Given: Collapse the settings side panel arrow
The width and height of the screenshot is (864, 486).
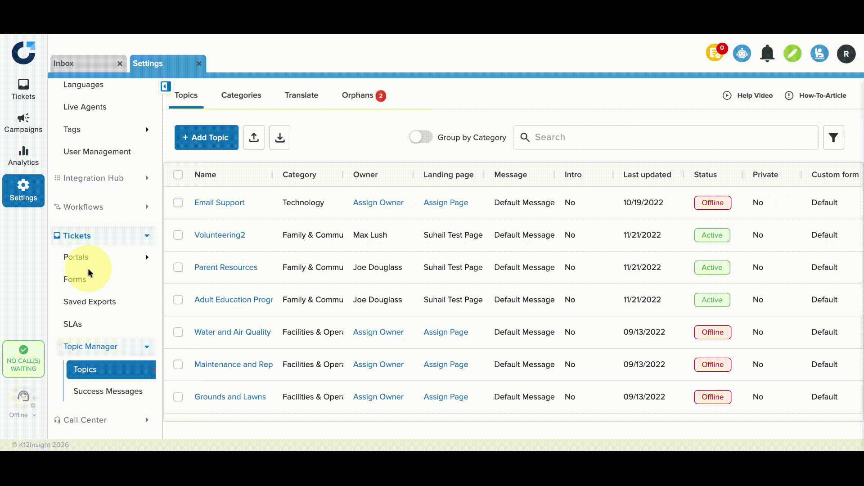Looking at the screenshot, I should pyautogui.click(x=166, y=86).
